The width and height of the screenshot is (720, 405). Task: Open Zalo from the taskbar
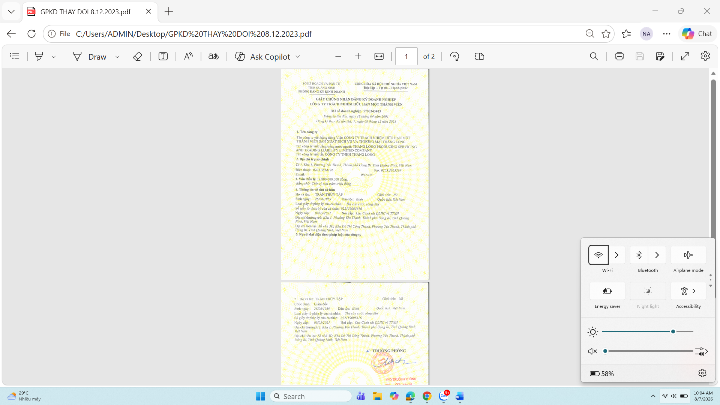444,396
